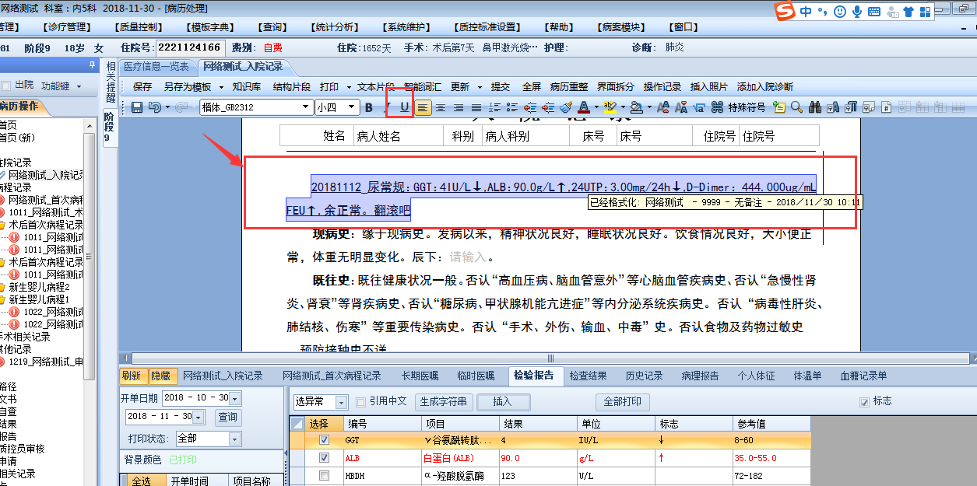Viewport: 977px width, 486px height.
Task: Check the HBDH row checkbox
Action: click(x=325, y=476)
